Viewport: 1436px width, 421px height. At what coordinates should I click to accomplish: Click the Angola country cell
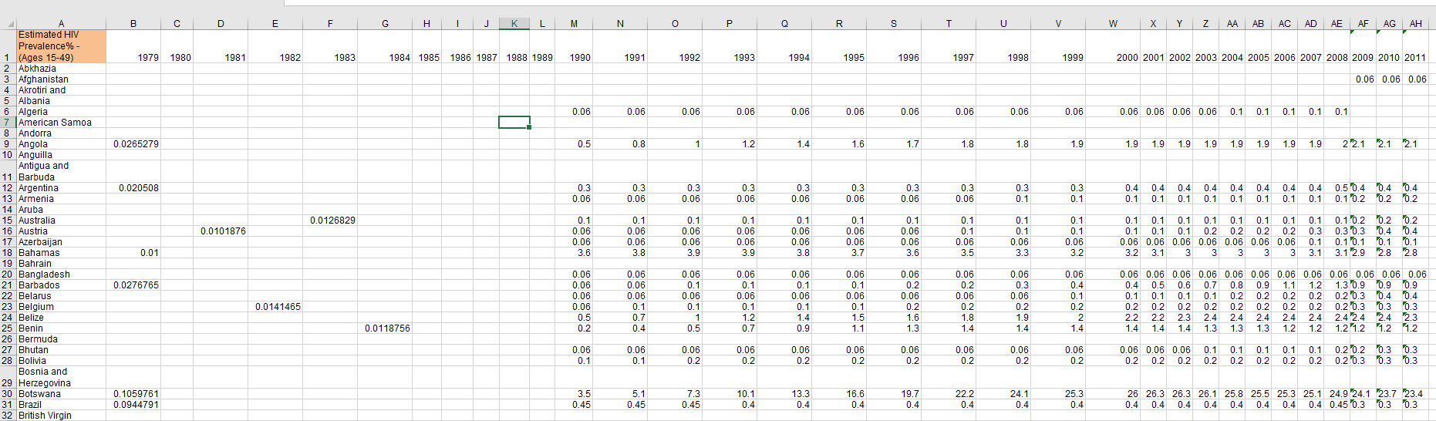[x=62, y=144]
